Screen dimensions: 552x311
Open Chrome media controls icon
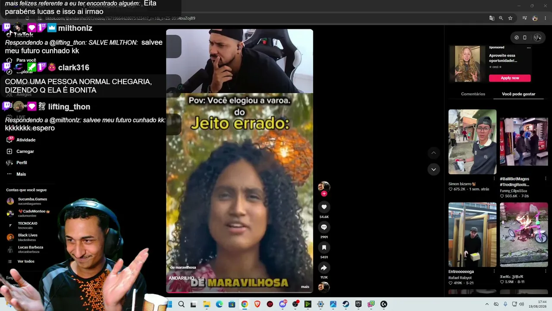tap(524, 18)
